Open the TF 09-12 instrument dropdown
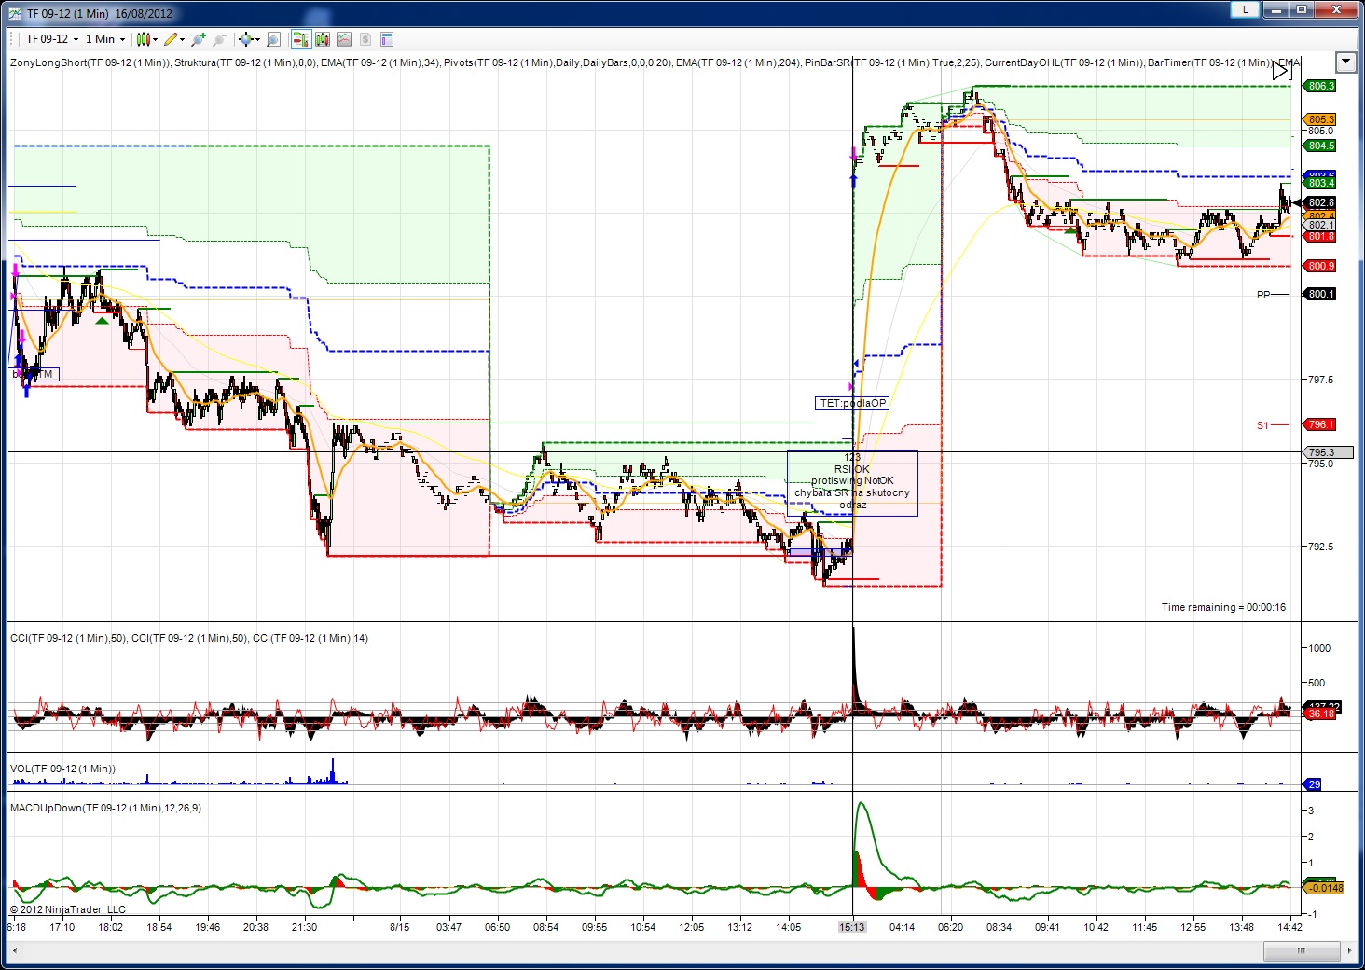Screen dimensions: 1365x970 [x=51, y=39]
